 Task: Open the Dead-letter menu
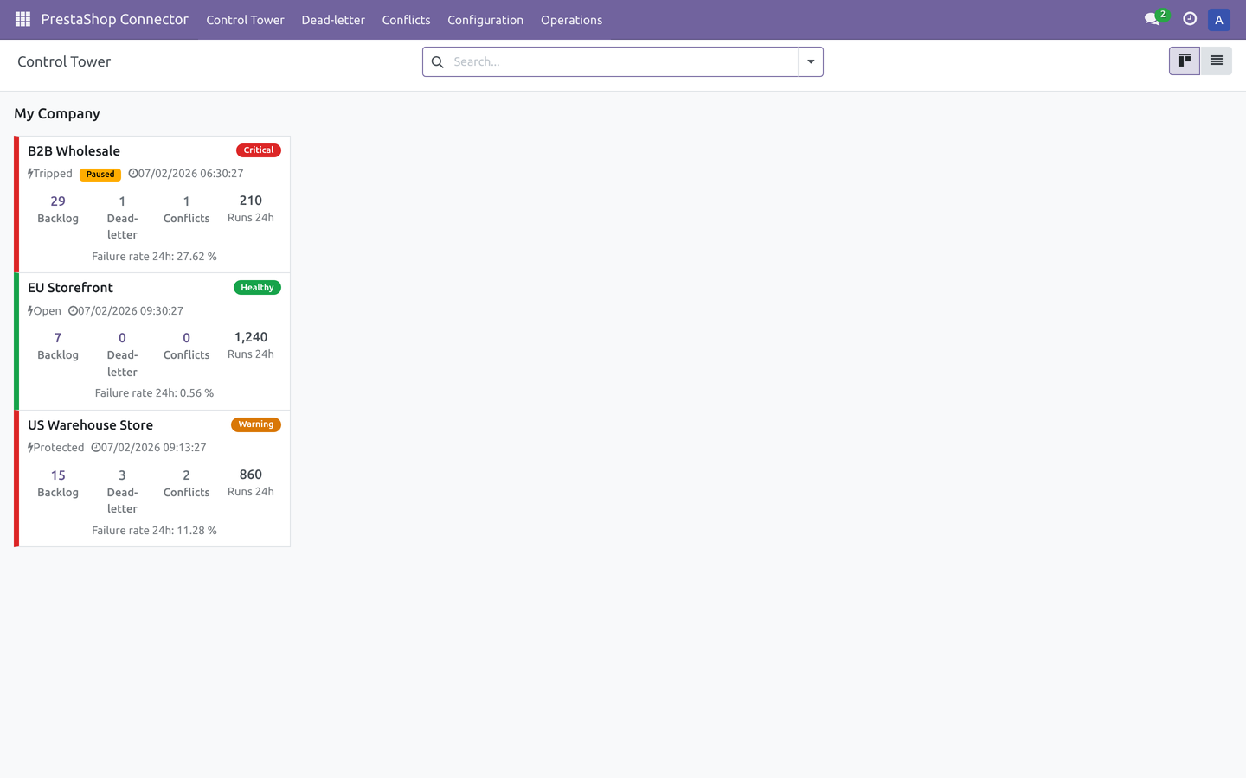[x=333, y=20]
